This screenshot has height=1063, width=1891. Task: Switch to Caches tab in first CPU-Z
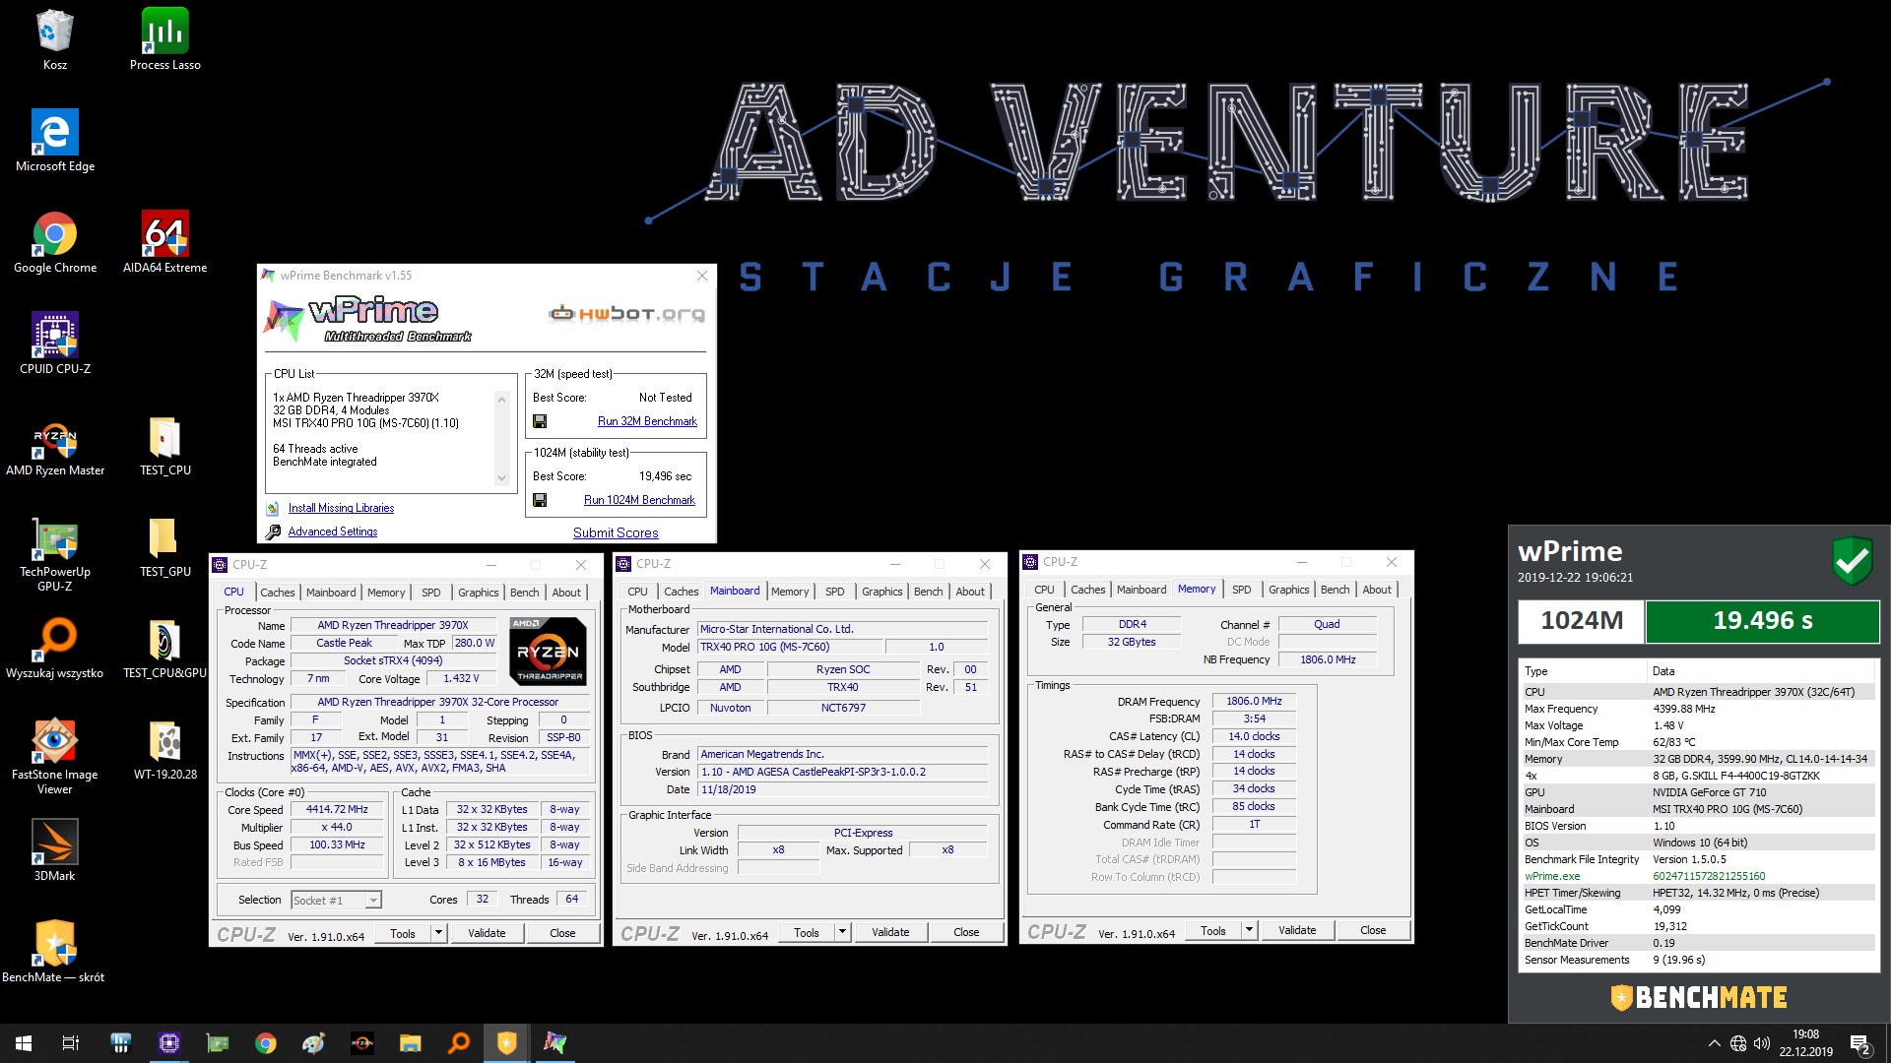pos(278,593)
